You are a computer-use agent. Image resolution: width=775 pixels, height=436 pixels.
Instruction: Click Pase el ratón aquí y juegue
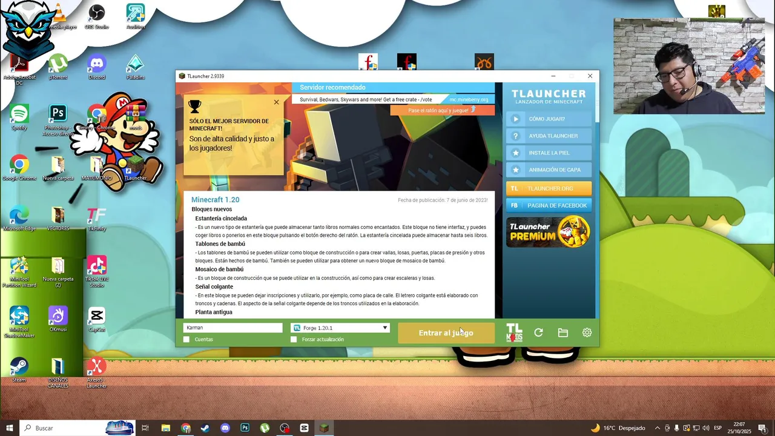pyautogui.click(x=442, y=110)
